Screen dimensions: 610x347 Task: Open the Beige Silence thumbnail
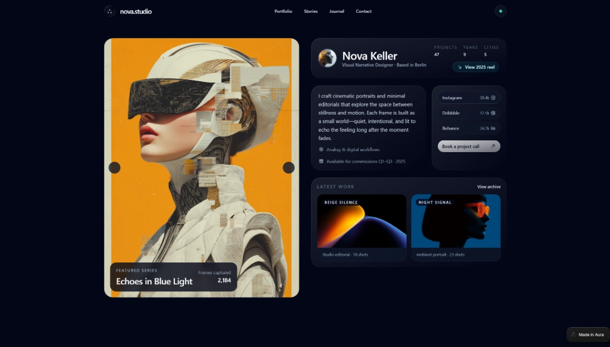(x=362, y=221)
